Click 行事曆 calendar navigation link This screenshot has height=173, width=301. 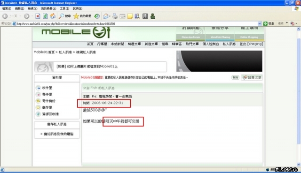pos(102,44)
